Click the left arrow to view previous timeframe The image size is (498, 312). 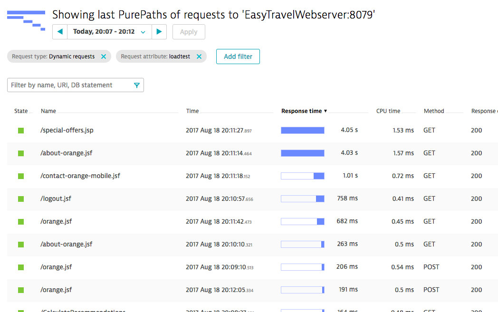(59, 32)
